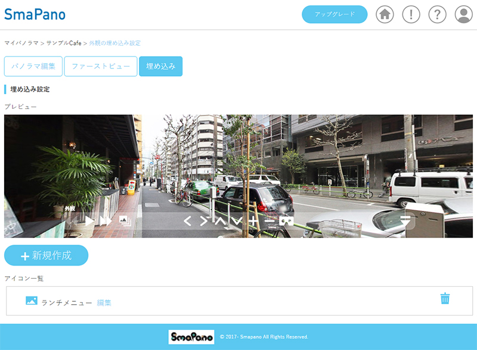Pan the panorama left with arrow
This screenshot has width=477, height=350.
[187, 221]
